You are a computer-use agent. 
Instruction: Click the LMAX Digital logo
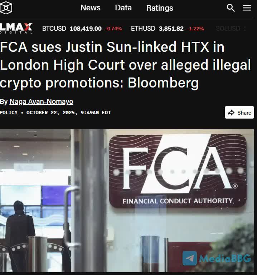click(16, 28)
